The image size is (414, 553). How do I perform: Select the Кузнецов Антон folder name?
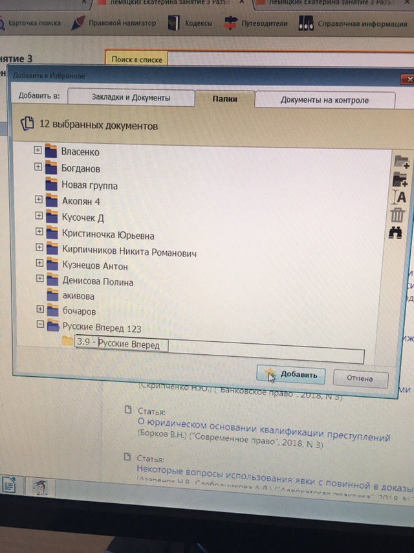coord(95,266)
